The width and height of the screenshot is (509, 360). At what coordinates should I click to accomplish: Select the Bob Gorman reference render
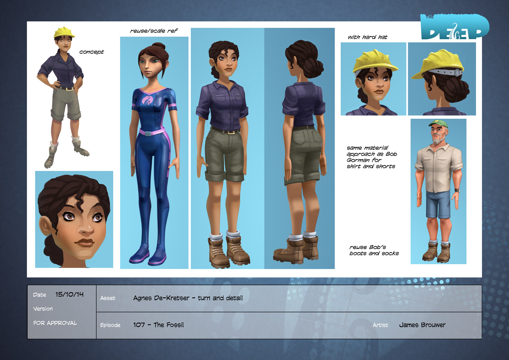tap(438, 191)
